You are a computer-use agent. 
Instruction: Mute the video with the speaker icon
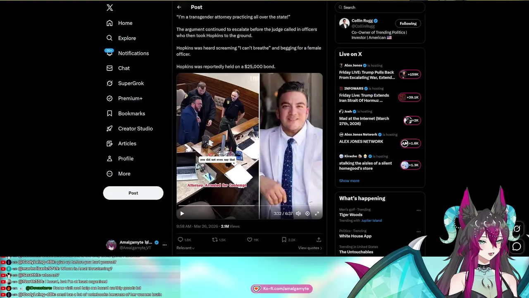point(298,214)
